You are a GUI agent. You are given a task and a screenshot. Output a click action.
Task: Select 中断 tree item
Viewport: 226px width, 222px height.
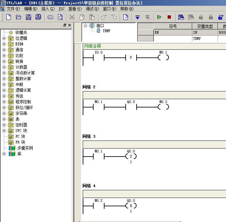19,84
